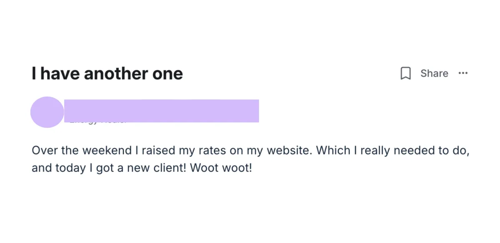The image size is (500, 243).
Task: Click the post title 'I have another one'
Action: tap(107, 74)
